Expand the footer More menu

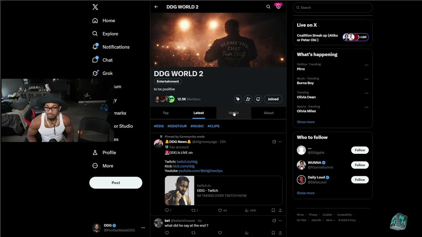(330, 220)
